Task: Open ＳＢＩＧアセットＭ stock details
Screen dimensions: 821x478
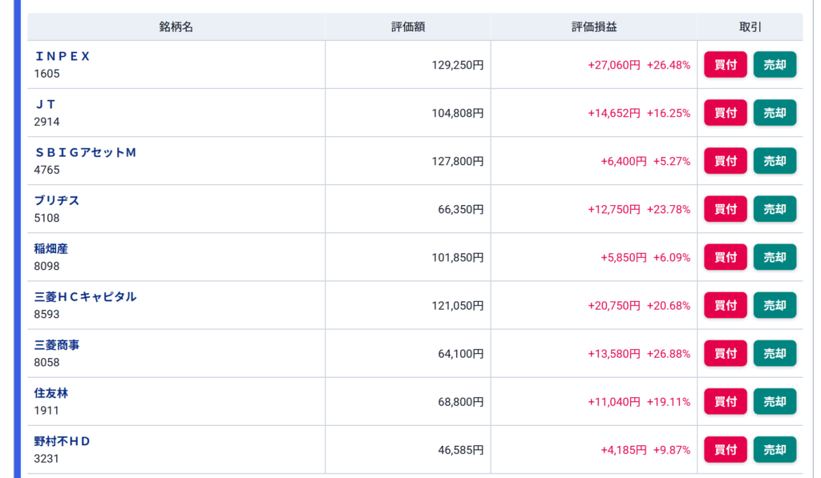Action: (85, 152)
